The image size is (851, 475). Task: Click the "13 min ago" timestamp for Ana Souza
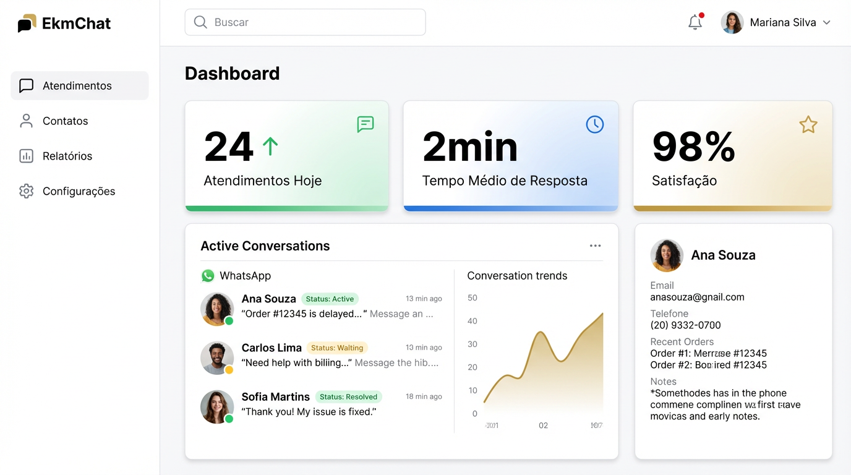424,299
